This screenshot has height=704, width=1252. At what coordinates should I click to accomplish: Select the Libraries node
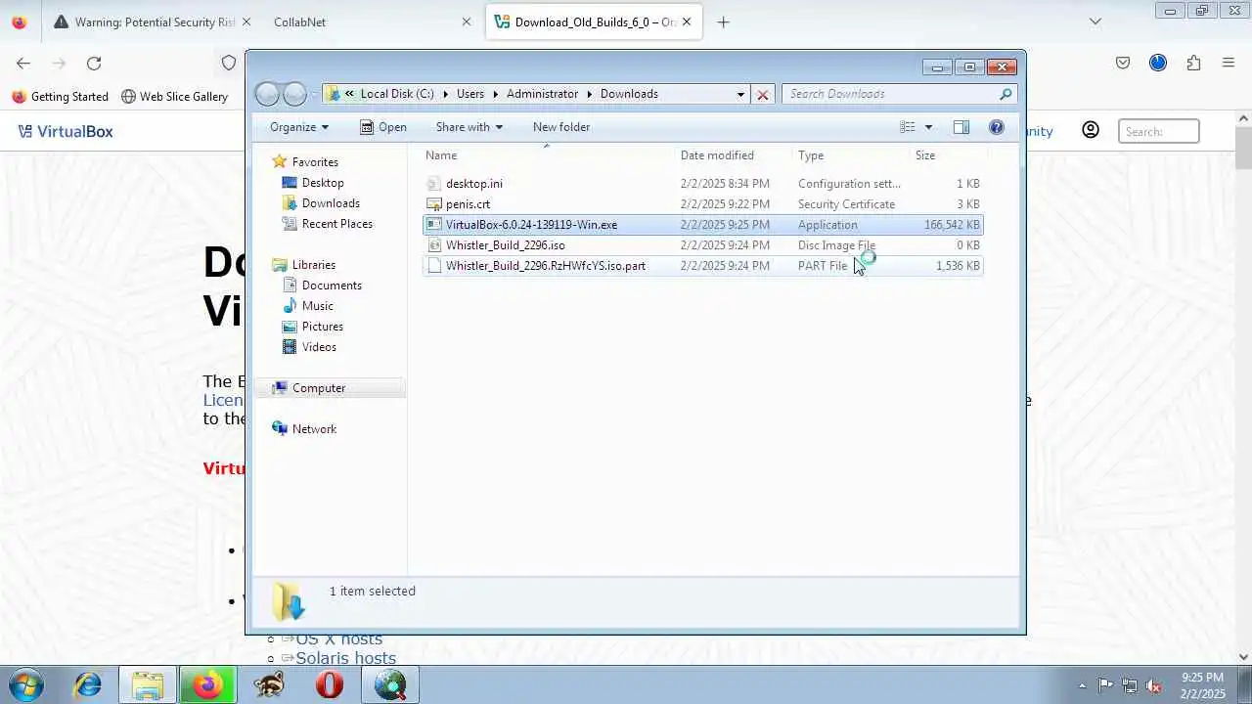coord(313,265)
